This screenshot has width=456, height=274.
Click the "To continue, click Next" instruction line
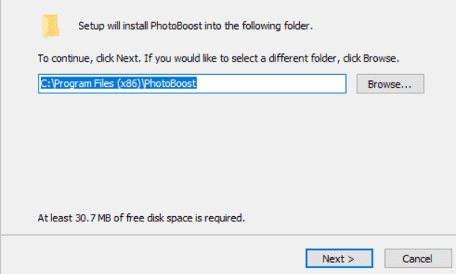click(x=219, y=59)
